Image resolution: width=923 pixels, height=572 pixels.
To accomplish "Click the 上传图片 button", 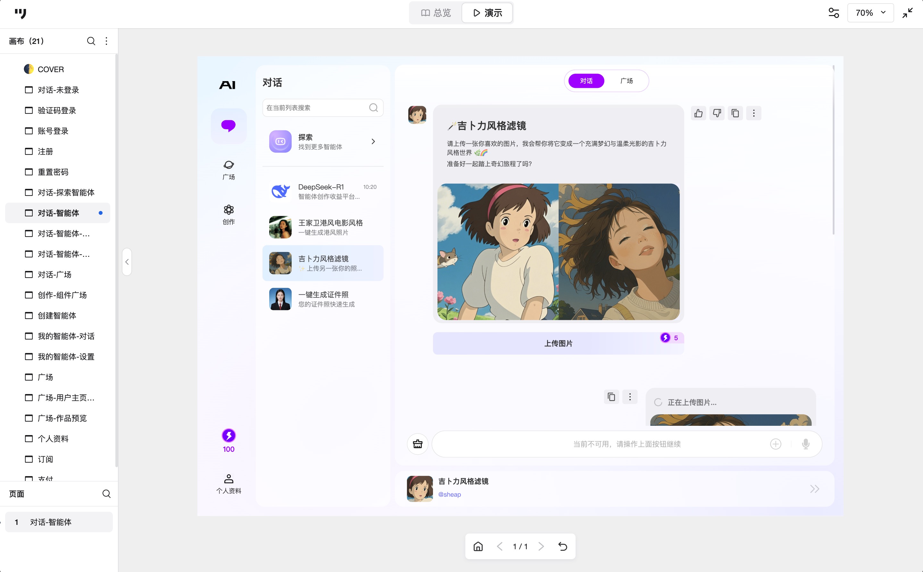I will [x=558, y=343].
